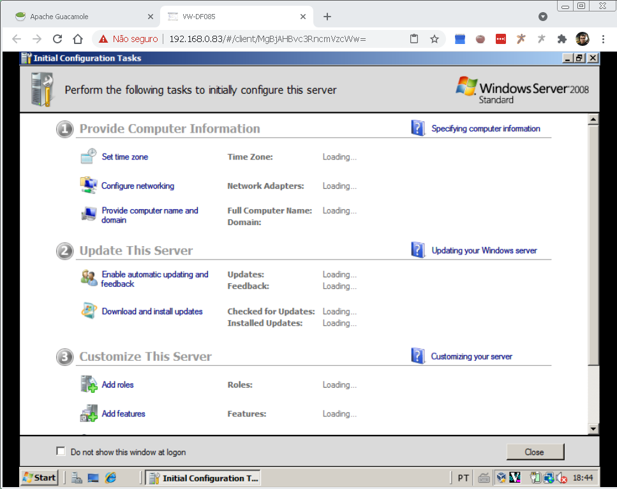Open the Configure networking link

click(x=138, y=186)
